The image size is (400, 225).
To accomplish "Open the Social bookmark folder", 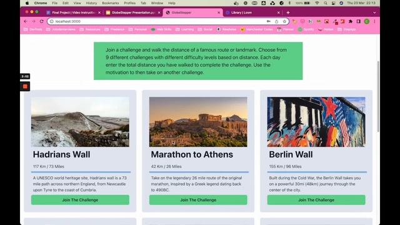I will point(205,29).
